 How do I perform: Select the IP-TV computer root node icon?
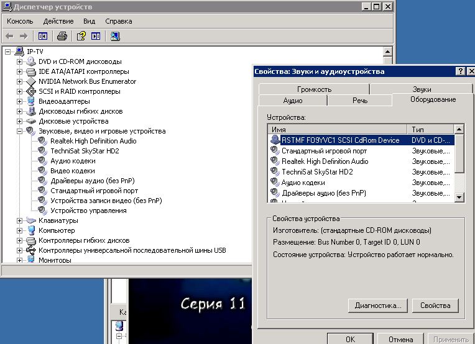(20, 52)
